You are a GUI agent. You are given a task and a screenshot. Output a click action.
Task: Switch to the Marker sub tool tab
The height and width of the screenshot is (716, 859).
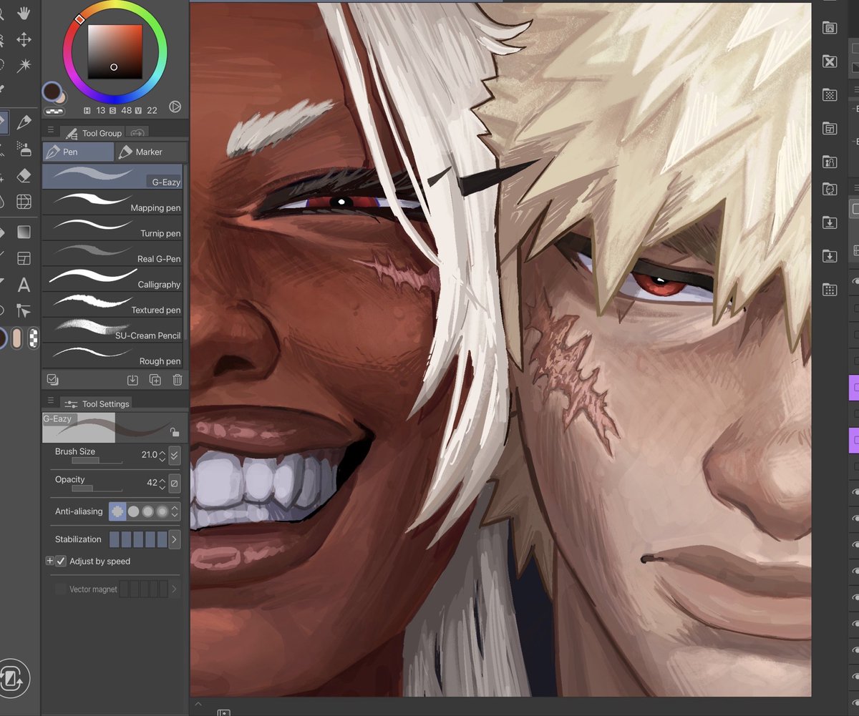(x=151, y=152)
